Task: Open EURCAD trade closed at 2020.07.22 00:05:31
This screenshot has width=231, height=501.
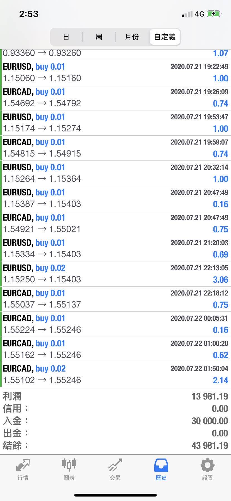Action: [x=116, y=324]
